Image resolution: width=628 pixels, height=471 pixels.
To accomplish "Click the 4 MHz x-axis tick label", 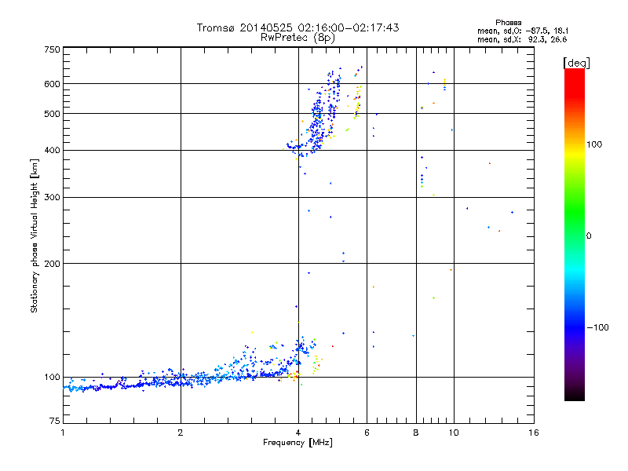I will click(x=298, y=433).
